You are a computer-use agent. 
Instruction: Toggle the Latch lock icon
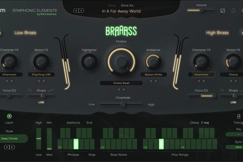pos(9,116)
